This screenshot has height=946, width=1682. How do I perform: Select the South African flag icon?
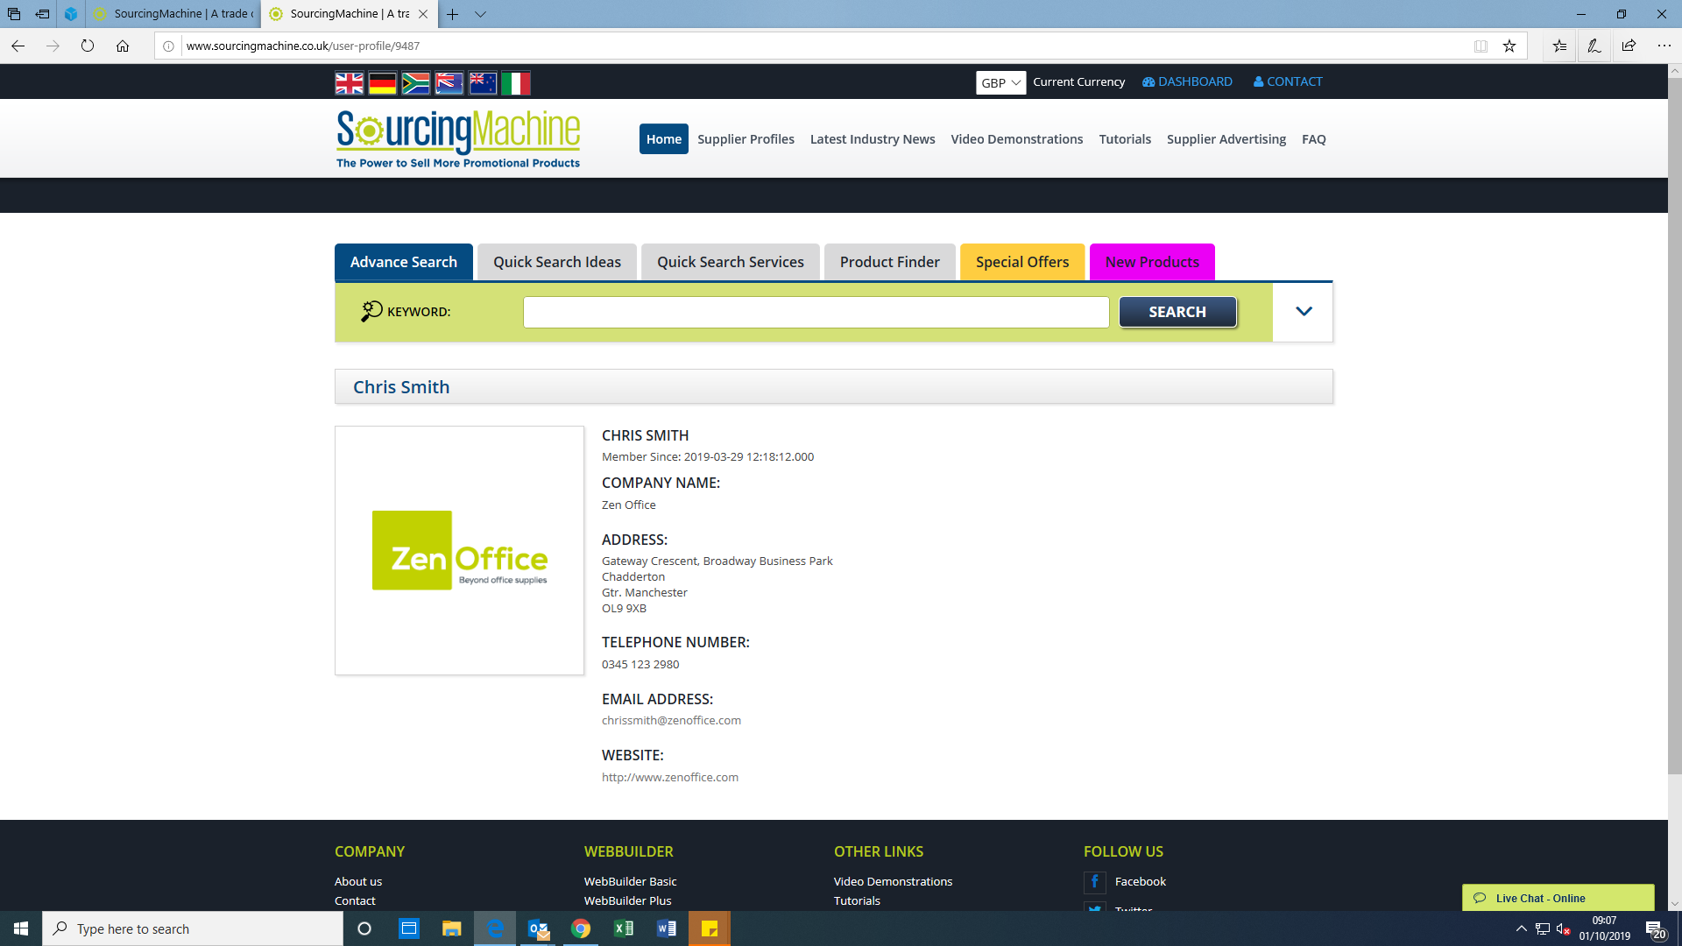[x=415, y=83]
